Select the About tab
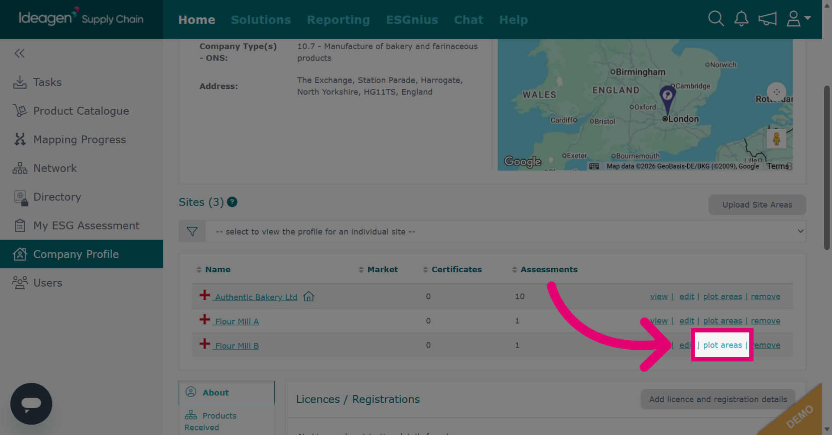 click(227, 393)
